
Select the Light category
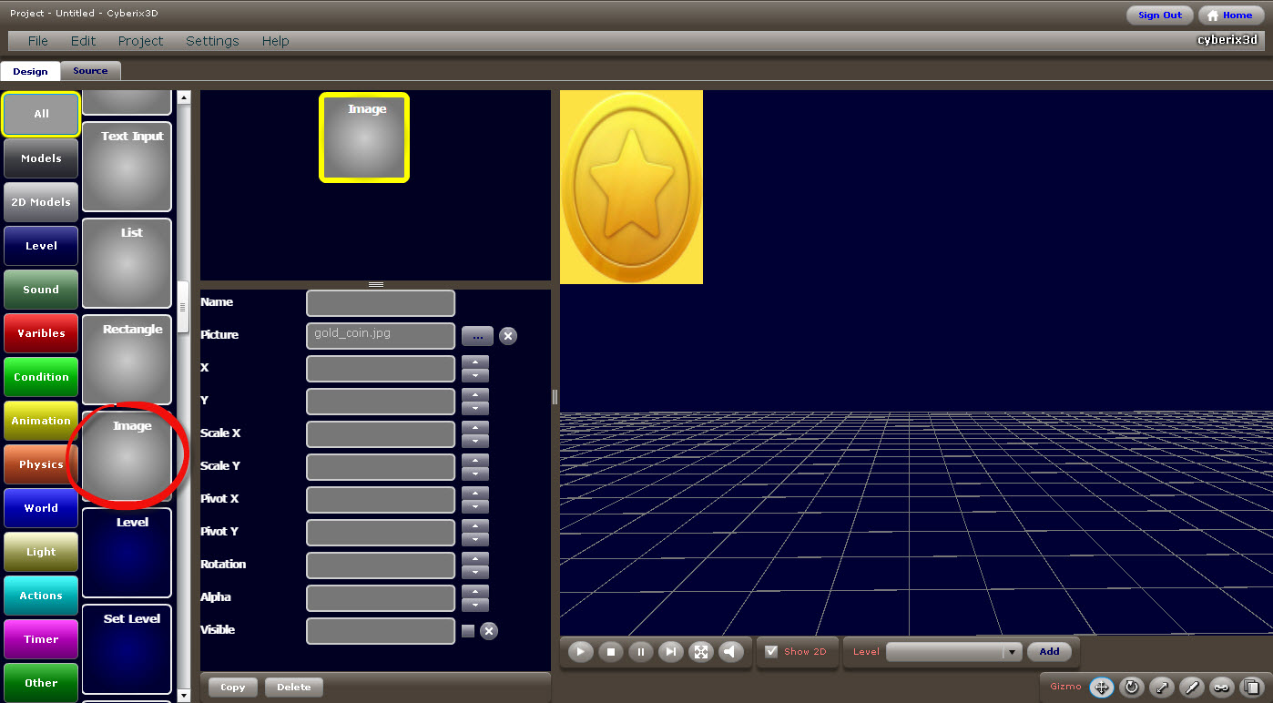pyautogui.click(x=41, y=552)
